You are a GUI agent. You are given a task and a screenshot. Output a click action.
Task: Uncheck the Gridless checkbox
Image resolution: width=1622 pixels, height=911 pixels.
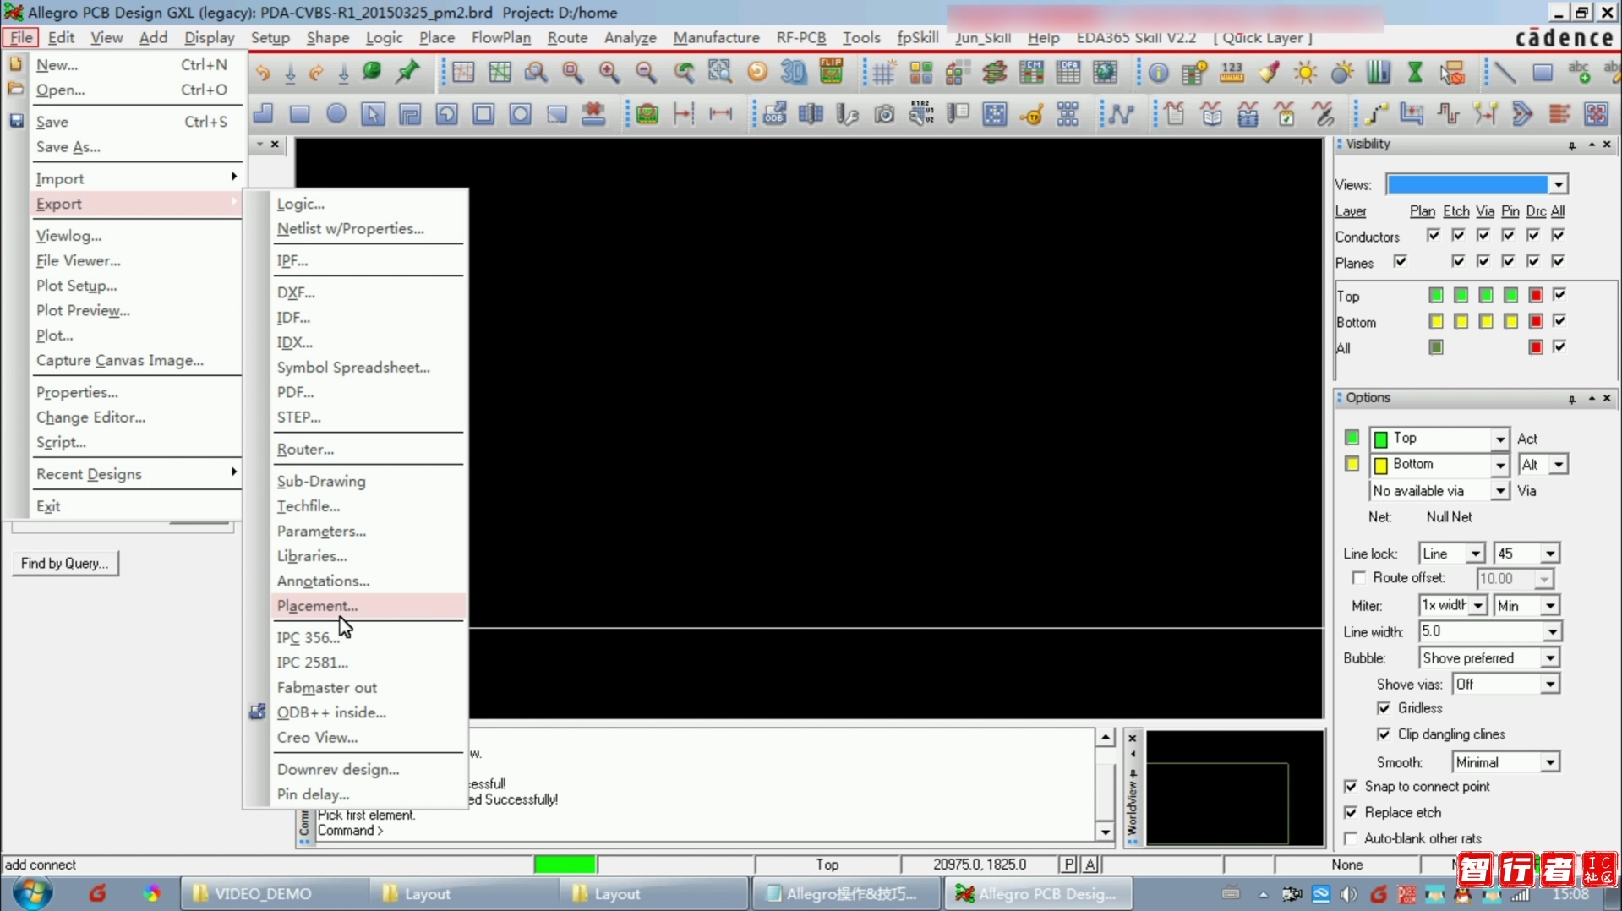(1384, 708)
